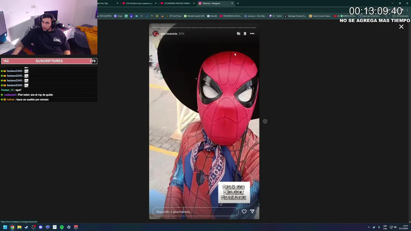411x231 pixels.
Task: Like the story with the heart icon
Action: (244, 211)
